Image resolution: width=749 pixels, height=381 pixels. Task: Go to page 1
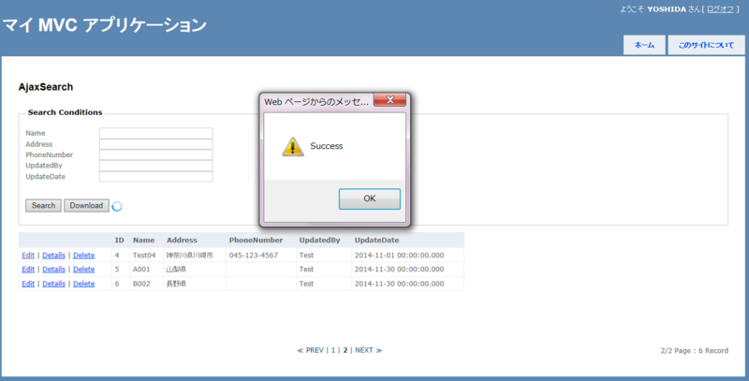click(x=333, y=350)
